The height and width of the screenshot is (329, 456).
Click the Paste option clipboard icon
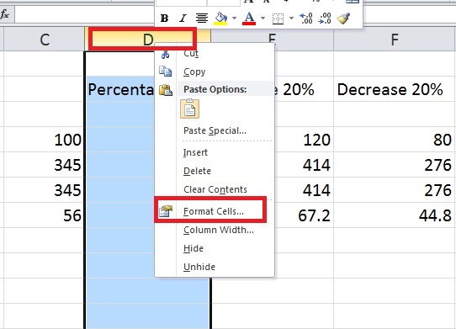point(189,109)
